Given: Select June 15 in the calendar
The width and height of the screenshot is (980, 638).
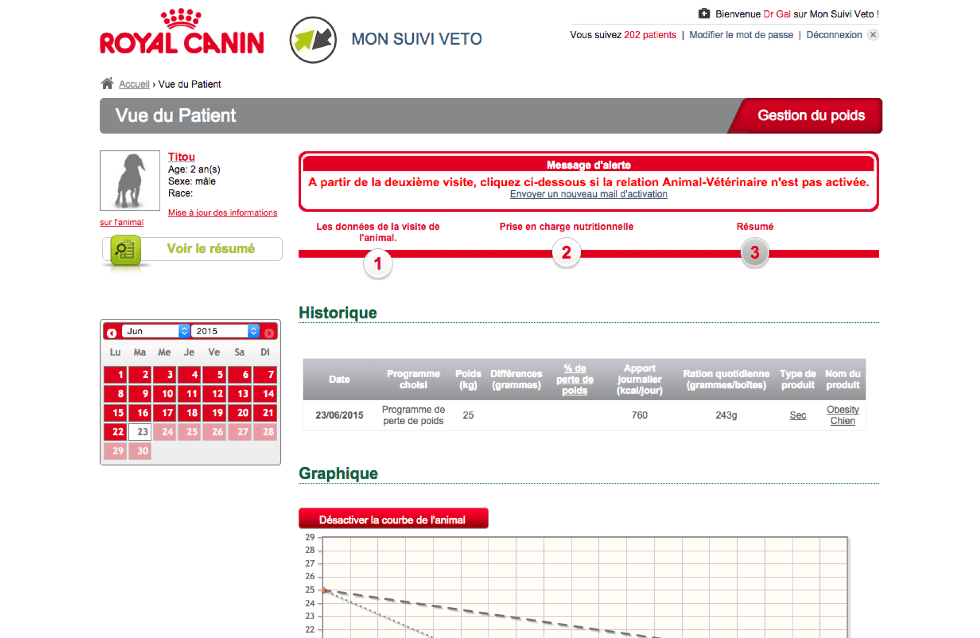Looking at the screenshot, I should [x=115, y=413].
